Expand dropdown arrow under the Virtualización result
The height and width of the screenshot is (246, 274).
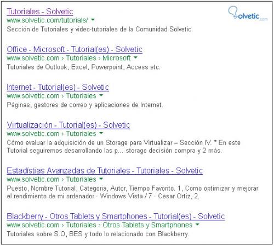pyautogui.click(x=101, y=133)
